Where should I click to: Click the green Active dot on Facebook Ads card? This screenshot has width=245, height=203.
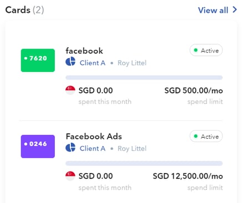(196, 136)
